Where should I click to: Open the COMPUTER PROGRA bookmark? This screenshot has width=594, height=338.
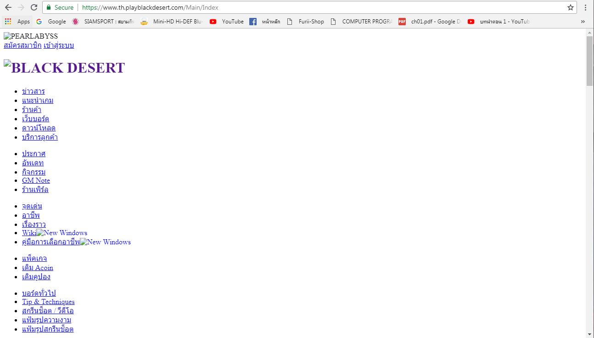click(361, 22)
